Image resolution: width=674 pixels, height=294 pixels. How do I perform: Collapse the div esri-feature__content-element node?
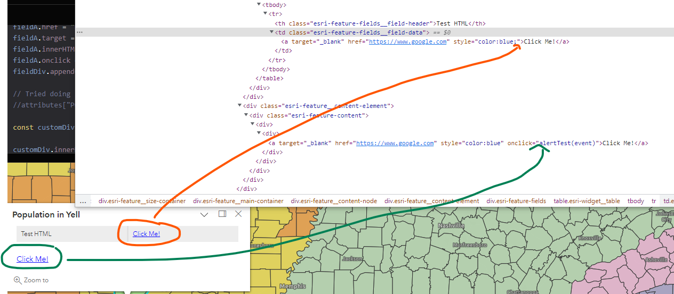point(240,106)
